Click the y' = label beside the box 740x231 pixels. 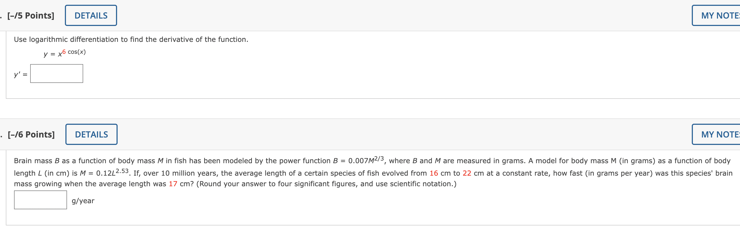pyautogui.click(x=20, y=74)
